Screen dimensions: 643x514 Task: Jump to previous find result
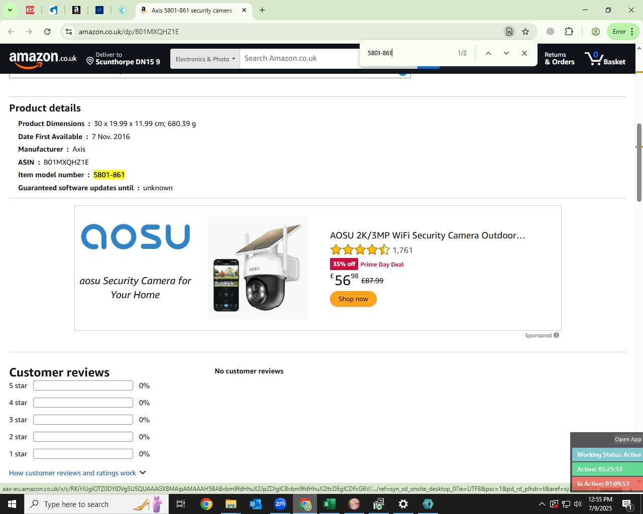488,53
